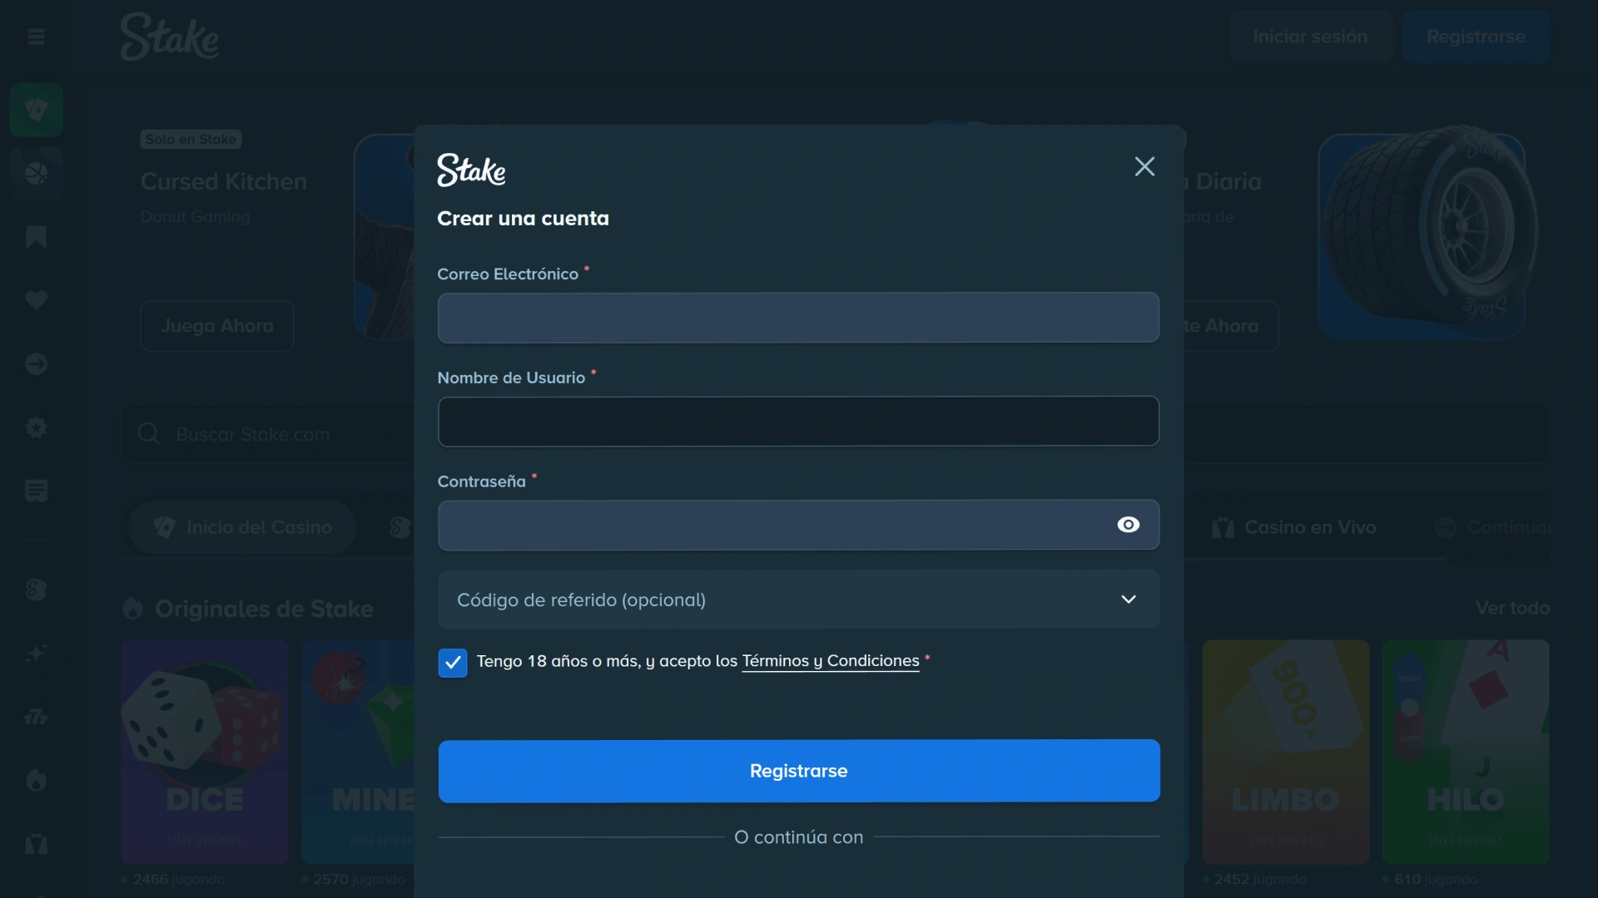The width and height of the screenshot is (1598, 898).
Task: Click the Stake logo inside the dialog
Action: click(x=471, y=170)
